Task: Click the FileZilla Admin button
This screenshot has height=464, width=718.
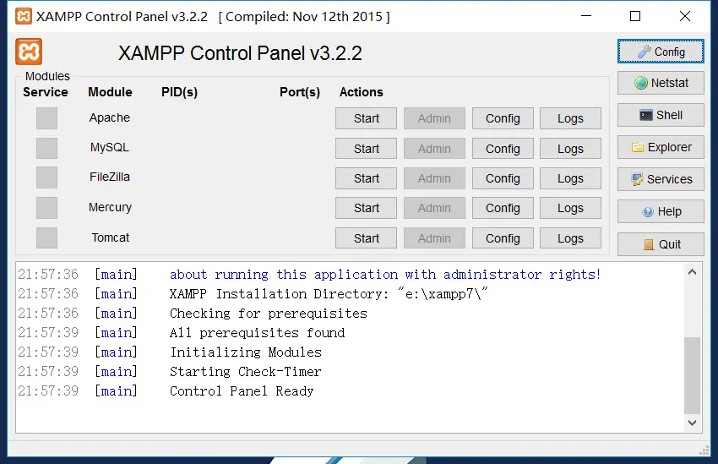Action: pyautogui.click(x=434, y=178)
